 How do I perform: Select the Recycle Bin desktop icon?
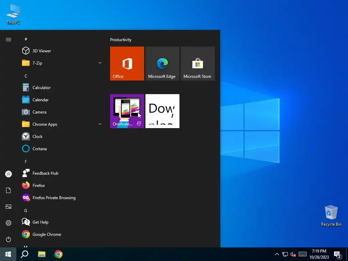tap(331, 216)
